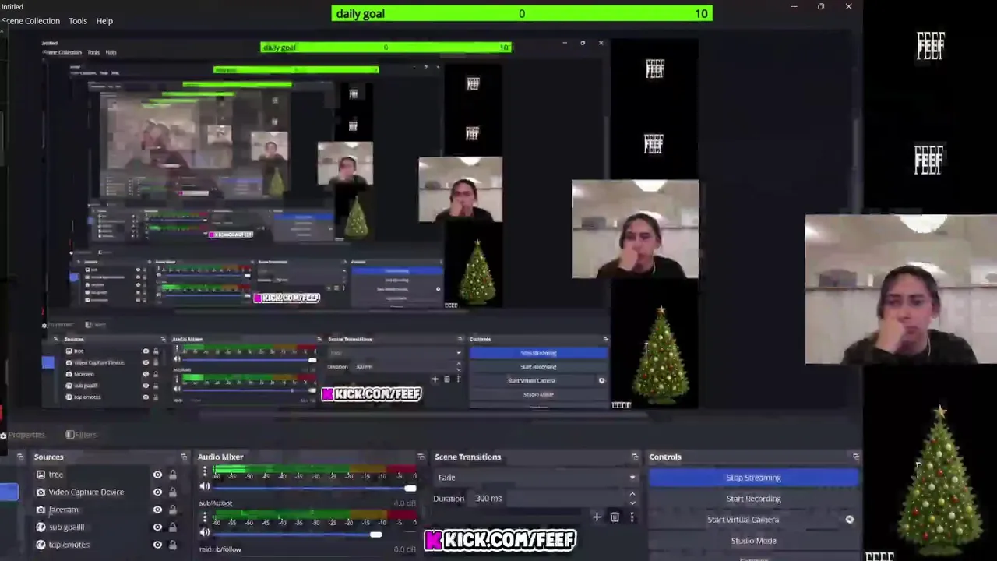997x561 pixels.
Task: Toggle visibility of the top emotes source
Action: click(157, 545)
